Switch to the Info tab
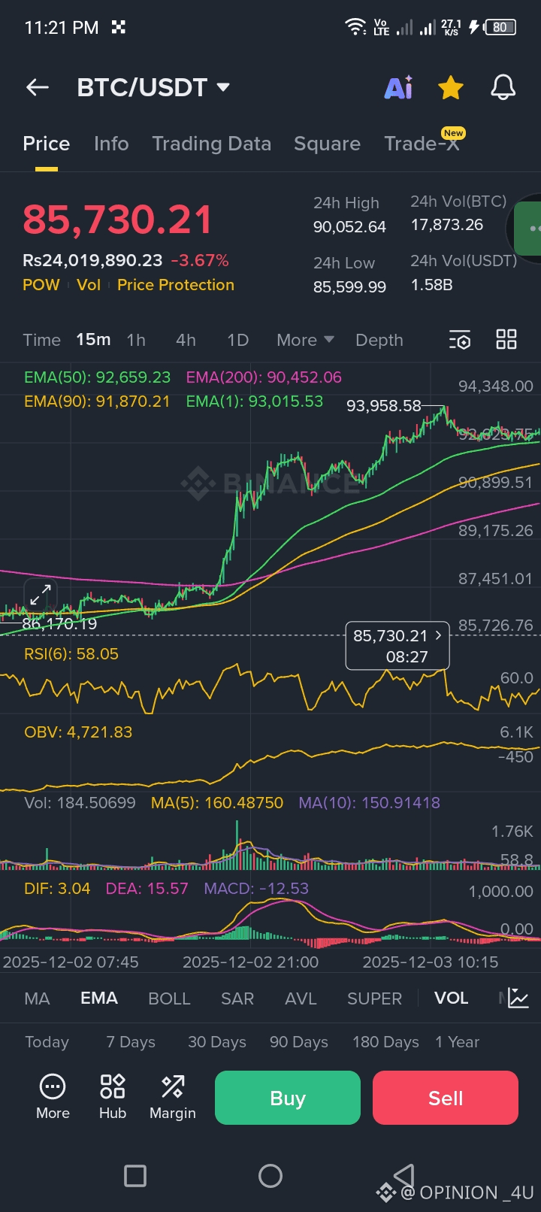 [111, 144]
